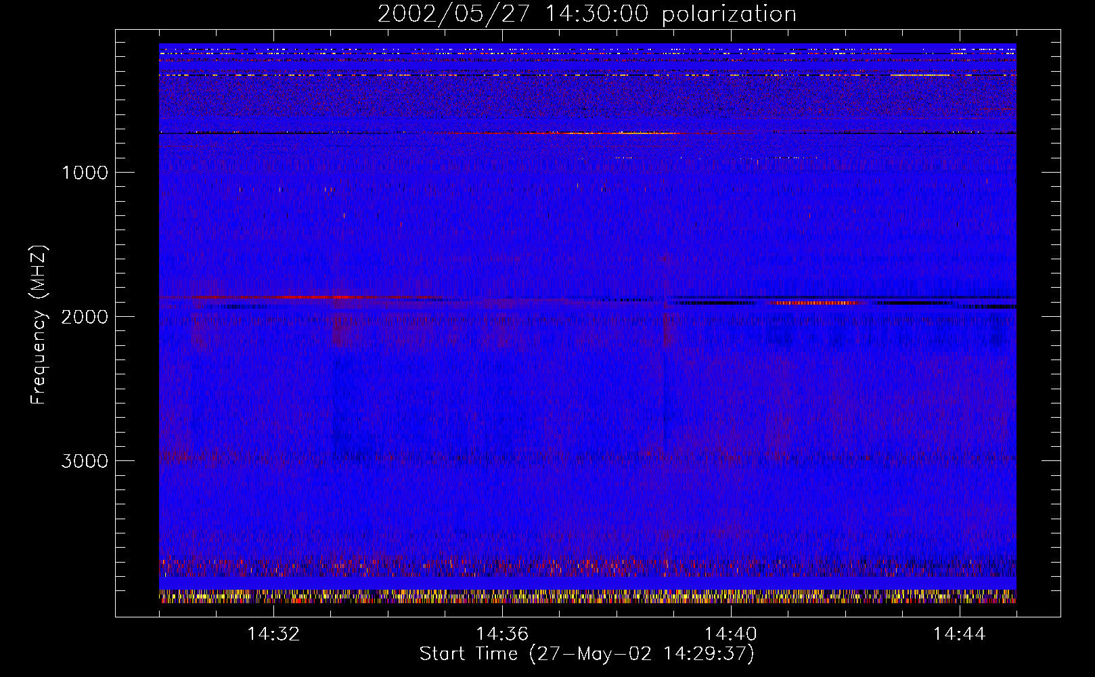Click the plot title '2002/05/27 14:30:00 polarization'
Screen dimensions: 1095x677
coord(587,14)
